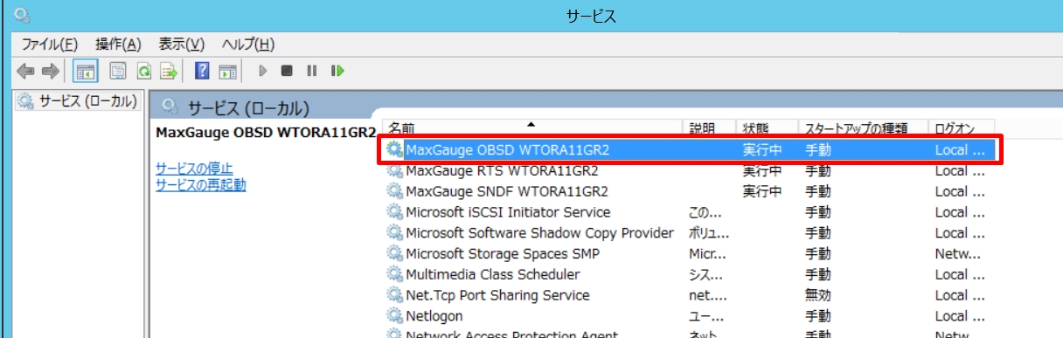Click the サービスの停止 link
1063x338 pixels.
pyautogui.click(x=194, y=169)
